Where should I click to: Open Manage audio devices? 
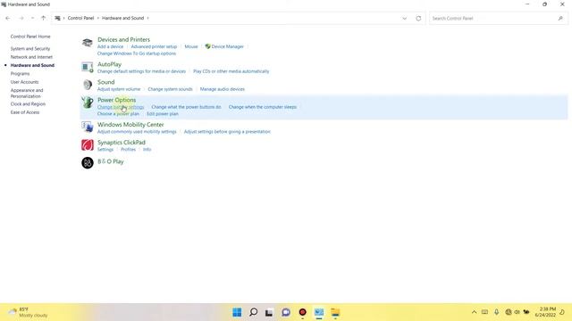pos(223,89)
